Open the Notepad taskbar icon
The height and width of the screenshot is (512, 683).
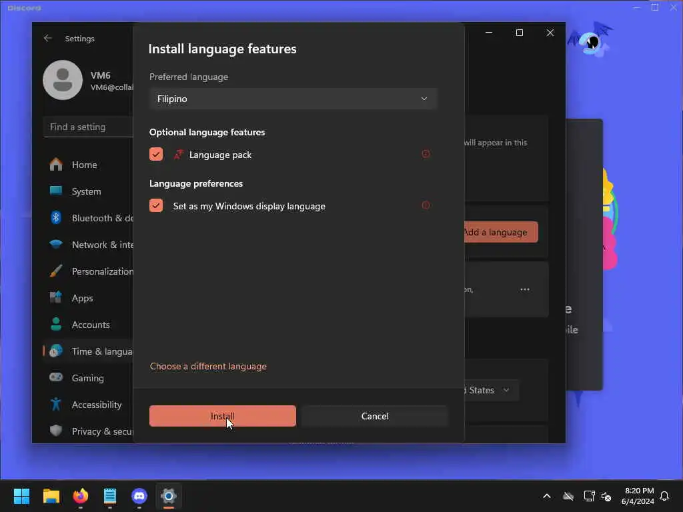(x=110, y=496)
